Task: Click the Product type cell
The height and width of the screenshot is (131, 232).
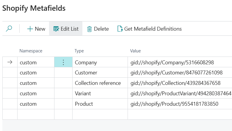Action: coord(100,104)
